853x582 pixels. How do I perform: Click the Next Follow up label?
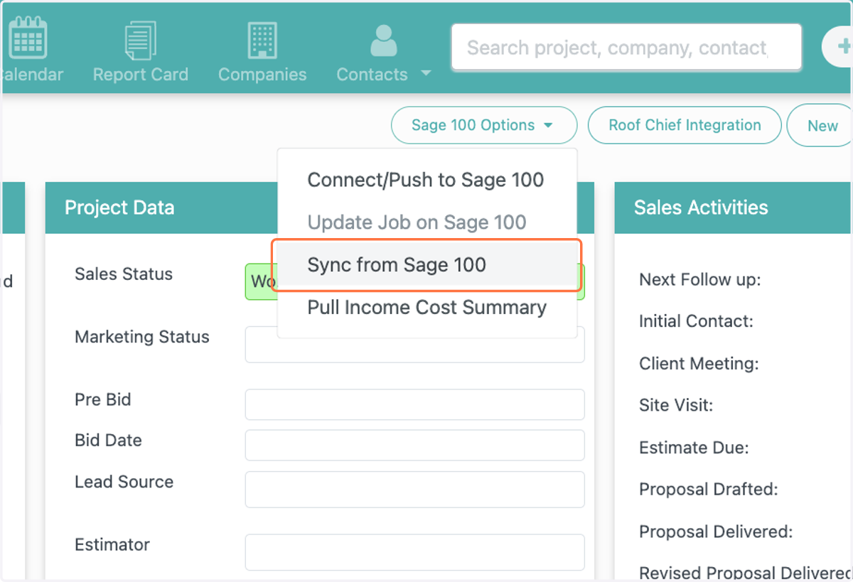700,279
